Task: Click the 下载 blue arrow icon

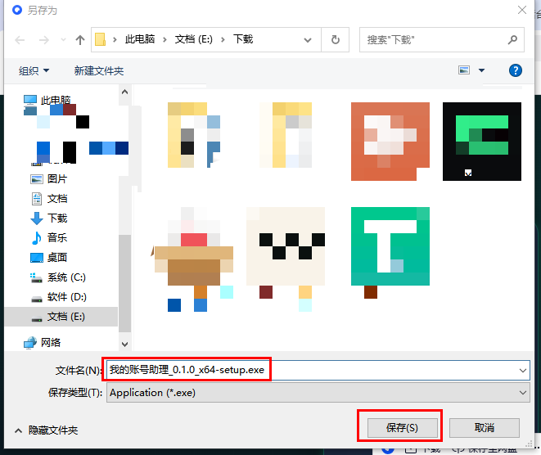Action: (37, 218)
